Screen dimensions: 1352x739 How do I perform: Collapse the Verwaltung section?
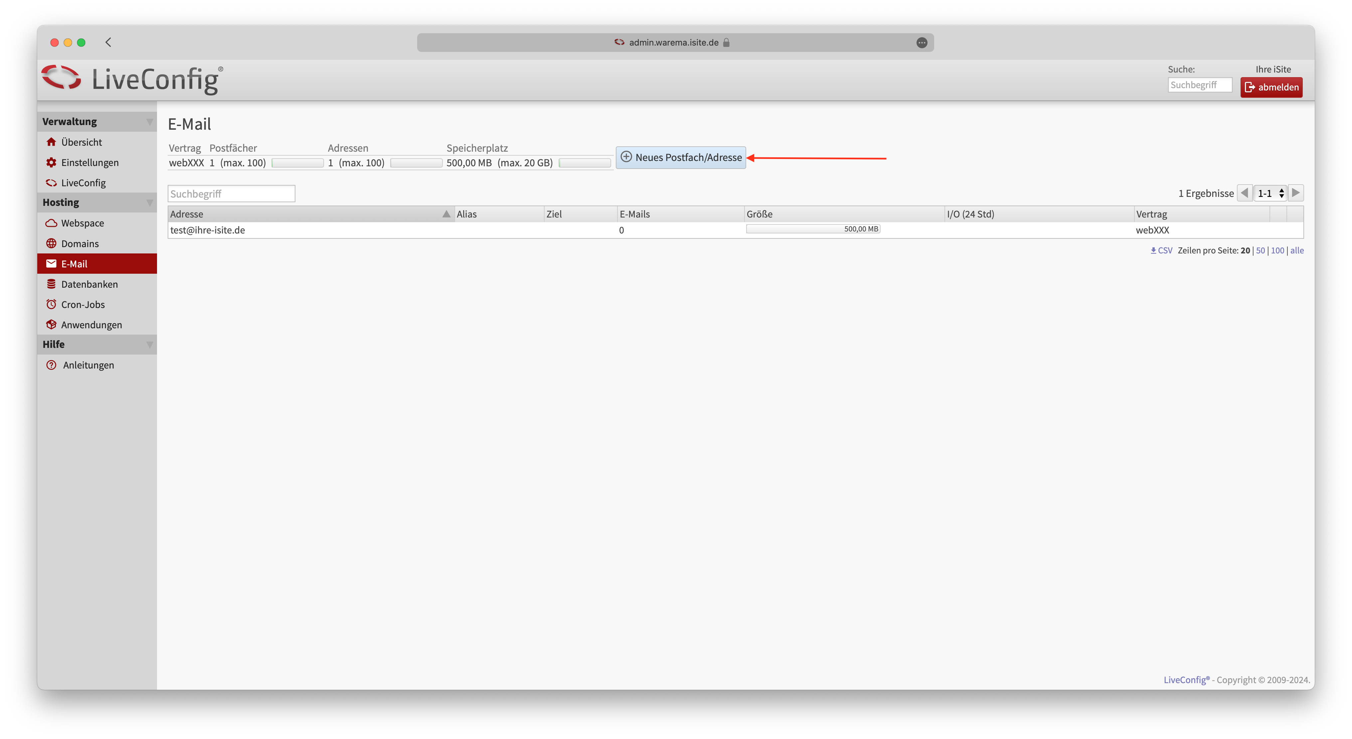[150, 122]
